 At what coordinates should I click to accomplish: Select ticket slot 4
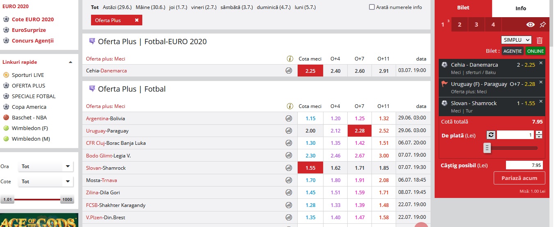point(493,25)
